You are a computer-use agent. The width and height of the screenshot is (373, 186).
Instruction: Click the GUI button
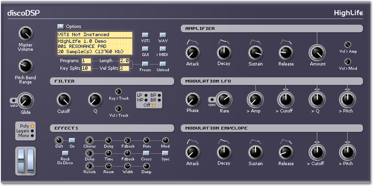pyautogui.click(x=145, y=49)
